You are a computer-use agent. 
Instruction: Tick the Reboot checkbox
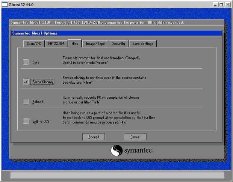(x=26, y=101)
